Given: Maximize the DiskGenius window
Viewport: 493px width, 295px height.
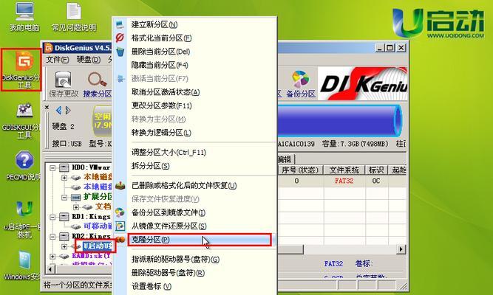Looking at the screenshot, I should click(x=390, y=48).
